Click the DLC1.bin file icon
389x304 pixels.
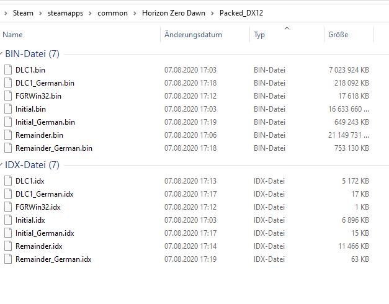tap(8, 69)
